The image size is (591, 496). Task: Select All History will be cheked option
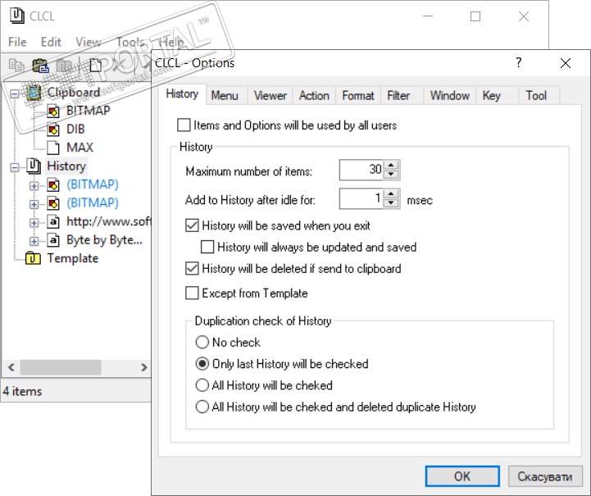(202, 385)
